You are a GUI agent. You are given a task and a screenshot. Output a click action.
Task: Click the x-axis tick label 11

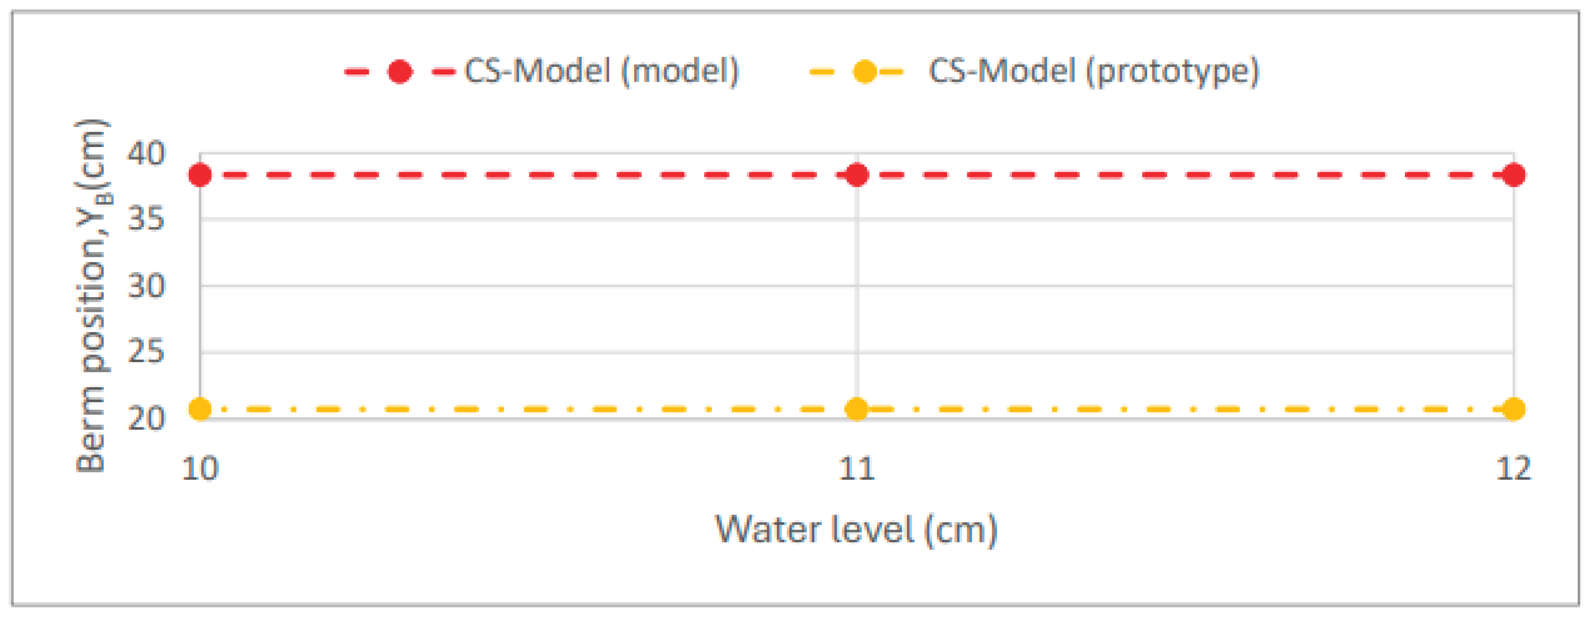coord(857,469)
